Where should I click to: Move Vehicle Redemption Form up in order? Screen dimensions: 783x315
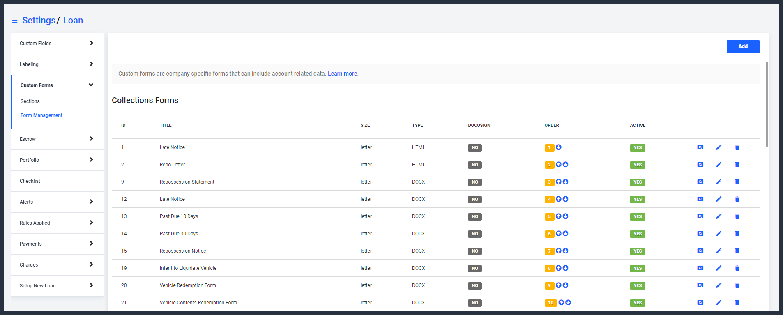[x=559, y=285]
